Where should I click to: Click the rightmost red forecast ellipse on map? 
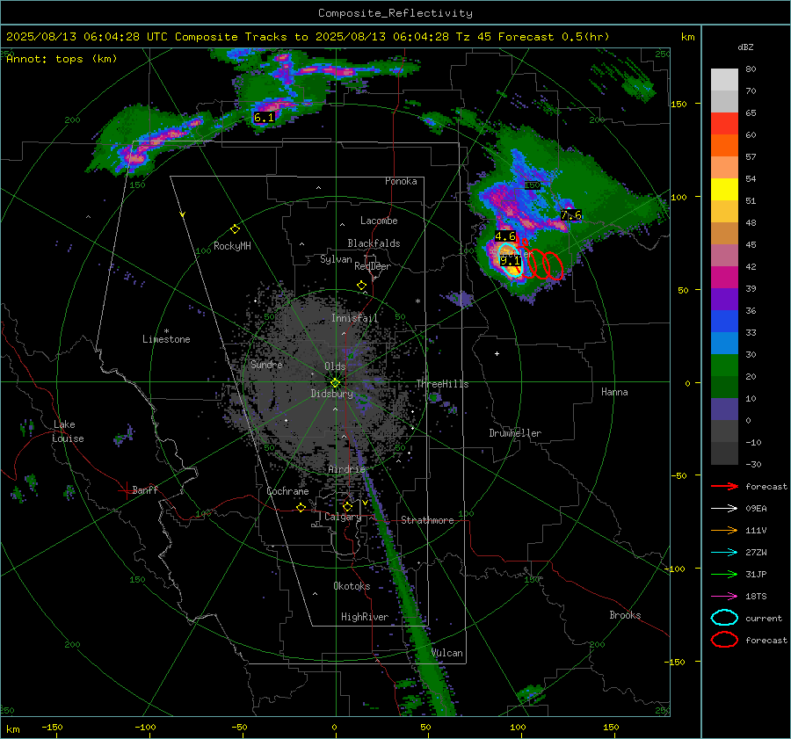pos(554,266)
